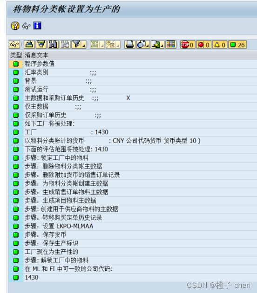Select the row 步骤: 保存货币
This screenshot has width=257, height=293.
click(133, 234)
